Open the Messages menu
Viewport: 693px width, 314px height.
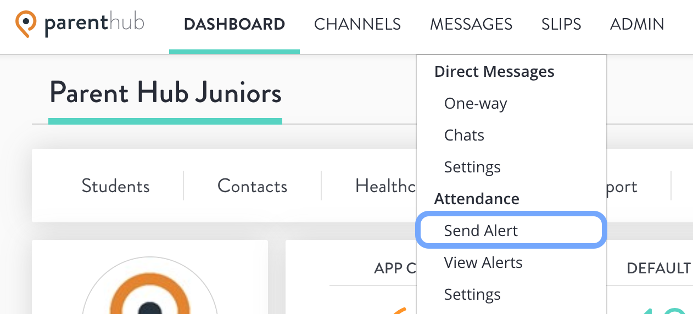click(x=471, y=24)
